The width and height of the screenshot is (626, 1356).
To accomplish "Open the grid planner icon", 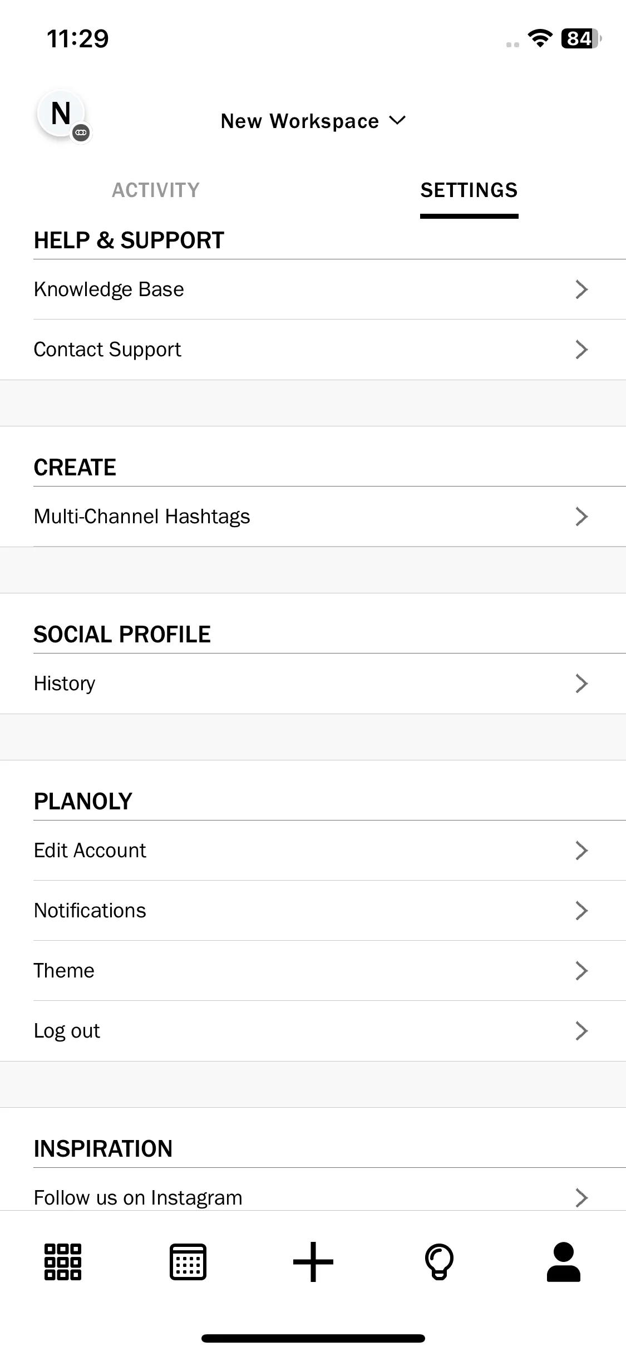I will 62,1262.
